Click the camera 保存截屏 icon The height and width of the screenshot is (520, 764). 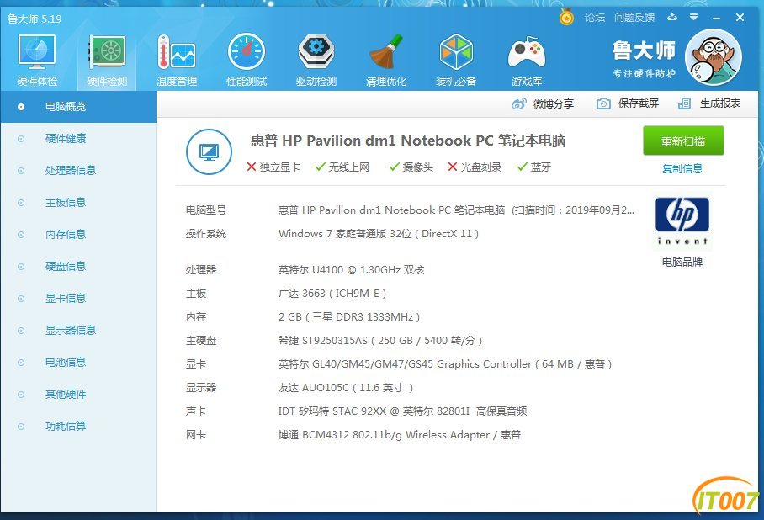click(603, 103)
